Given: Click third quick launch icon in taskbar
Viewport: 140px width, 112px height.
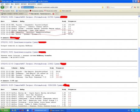Looking at the screenshot, I should [x=18, y=110].
